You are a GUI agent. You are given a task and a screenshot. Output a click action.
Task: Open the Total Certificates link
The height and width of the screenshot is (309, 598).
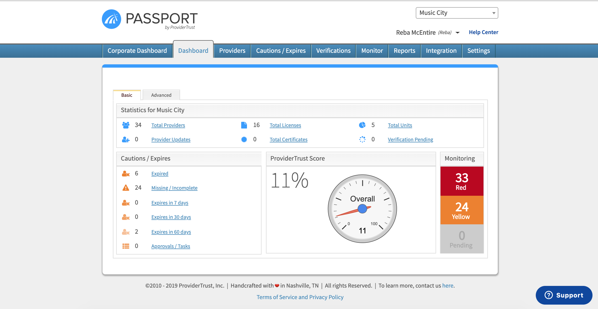(289, 140)
